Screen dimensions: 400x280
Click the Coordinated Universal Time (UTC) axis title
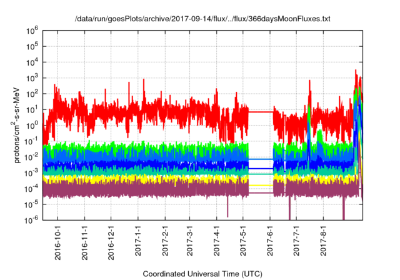pos(202,274)
